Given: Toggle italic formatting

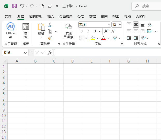Looking at the screenshot, I should (88, 31).
